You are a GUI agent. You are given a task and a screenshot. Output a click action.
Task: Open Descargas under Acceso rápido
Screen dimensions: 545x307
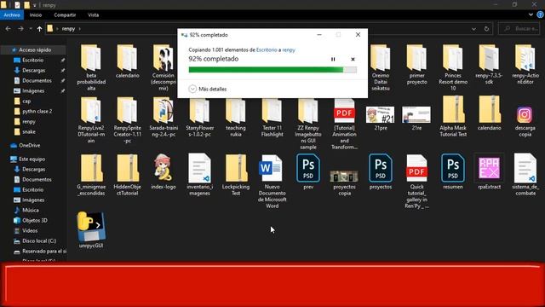[33, 70]
